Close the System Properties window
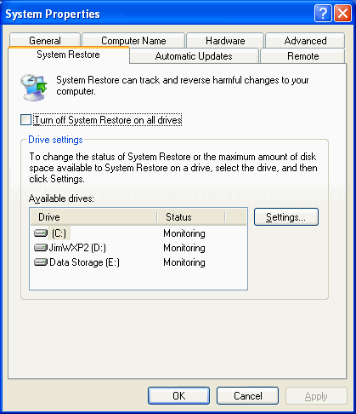This screenshot has height=414, width=356. point(342,14)
